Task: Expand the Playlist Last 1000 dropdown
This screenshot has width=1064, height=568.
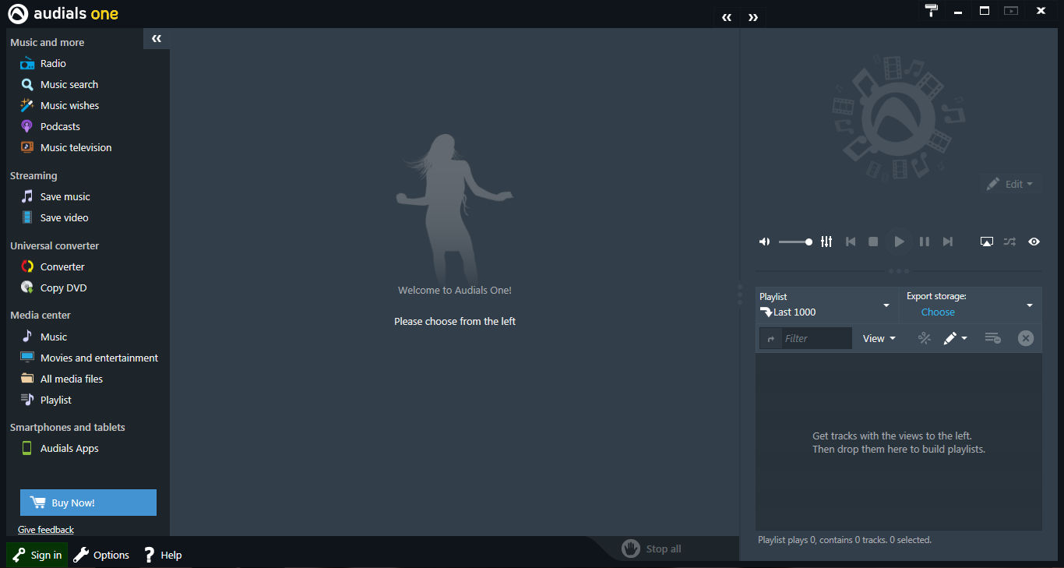Action: [x=826, y=305]
